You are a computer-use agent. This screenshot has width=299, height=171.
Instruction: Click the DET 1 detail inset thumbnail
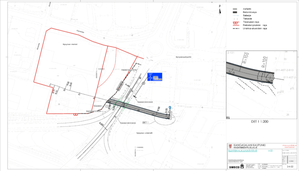tap(261, 85)
